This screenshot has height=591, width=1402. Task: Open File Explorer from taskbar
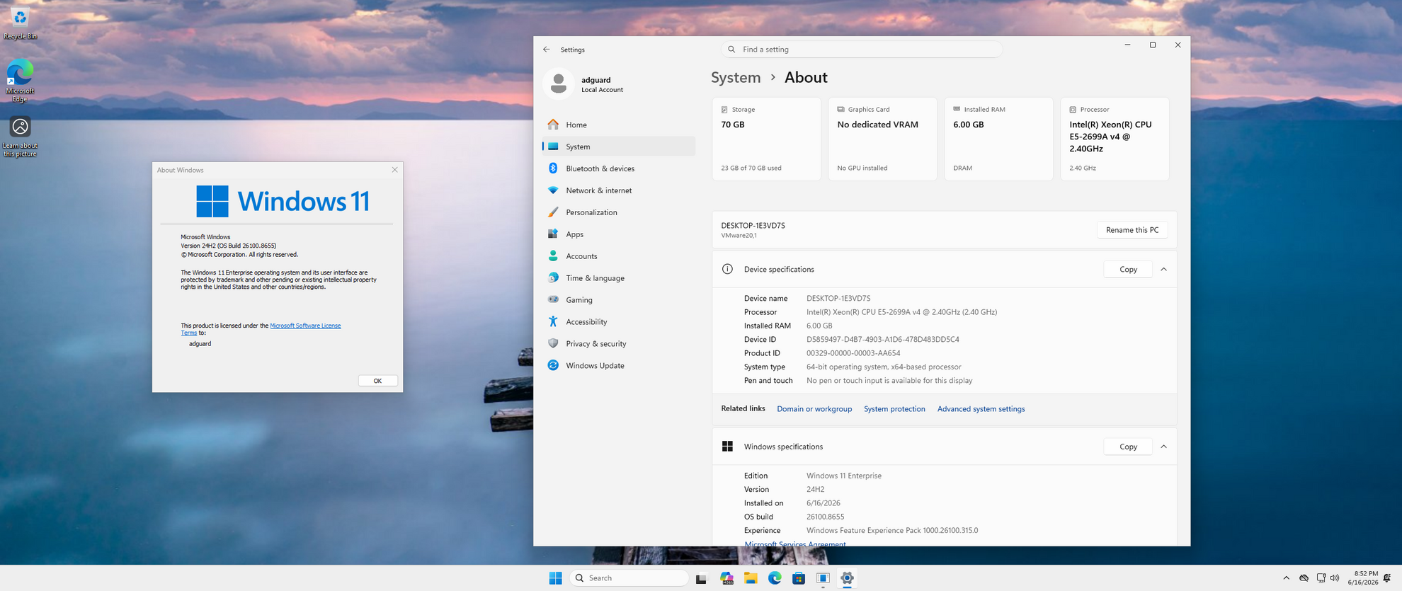751,578
